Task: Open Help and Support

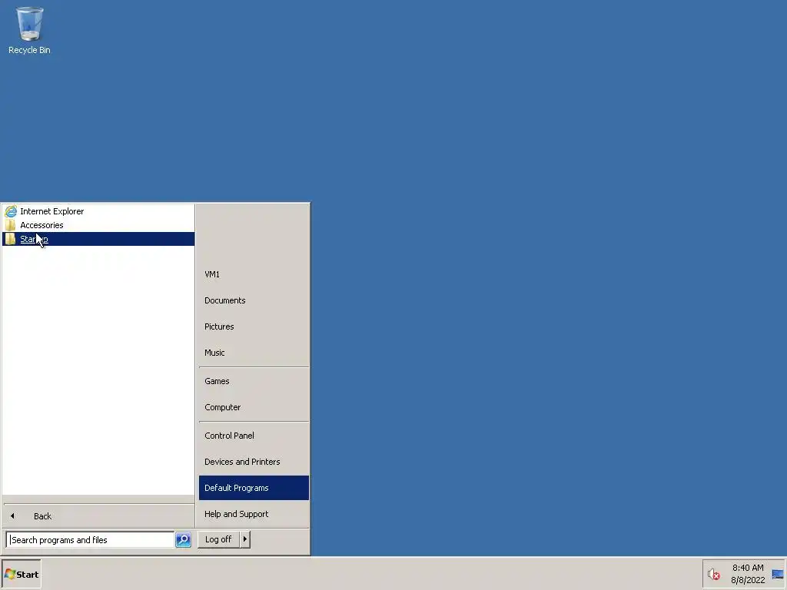Action: coord(254,514)
